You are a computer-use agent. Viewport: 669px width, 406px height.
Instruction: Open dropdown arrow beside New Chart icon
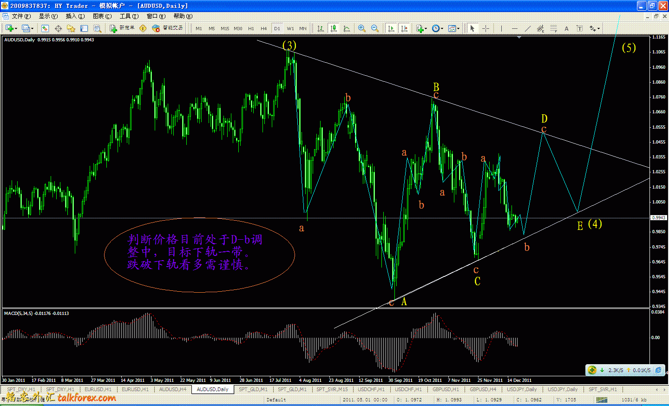coord(16,28)
